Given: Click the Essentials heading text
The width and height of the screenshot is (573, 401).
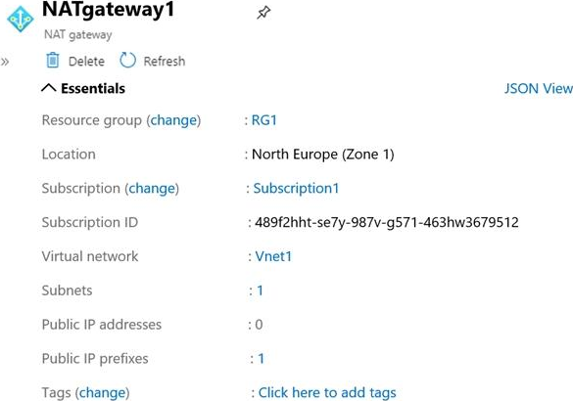Looking at the screenshot, I should point(93,88).
